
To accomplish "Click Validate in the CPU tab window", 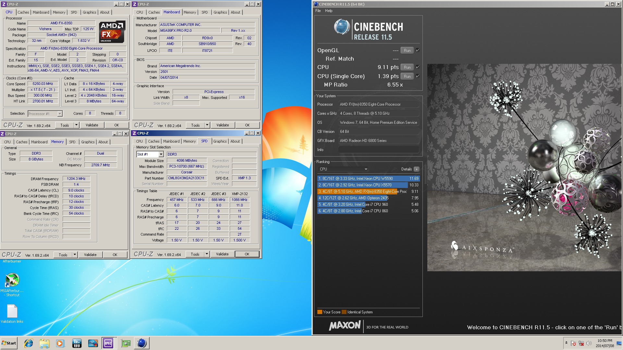I will [x=92, y=125].
